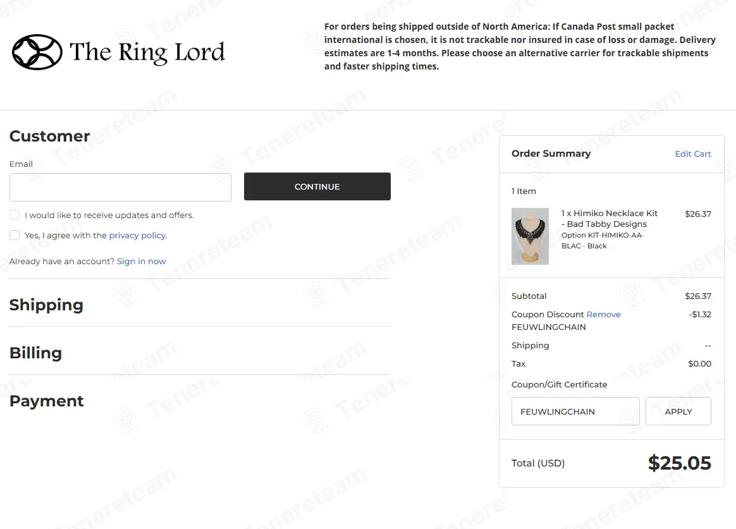Click the Sign in now link
The width and height of the screenshot is (736, 529).
pos(141,261)
